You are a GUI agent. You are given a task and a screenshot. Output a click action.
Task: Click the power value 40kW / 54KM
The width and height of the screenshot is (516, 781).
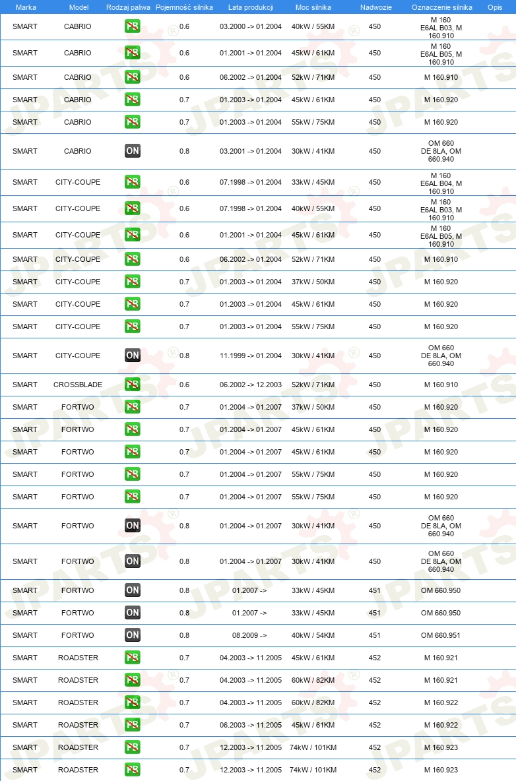(x=313, y=635)
